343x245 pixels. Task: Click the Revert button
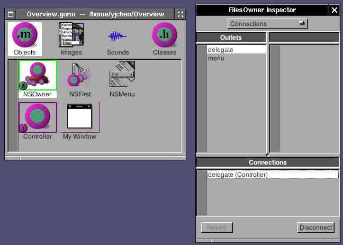coord(216,228)
